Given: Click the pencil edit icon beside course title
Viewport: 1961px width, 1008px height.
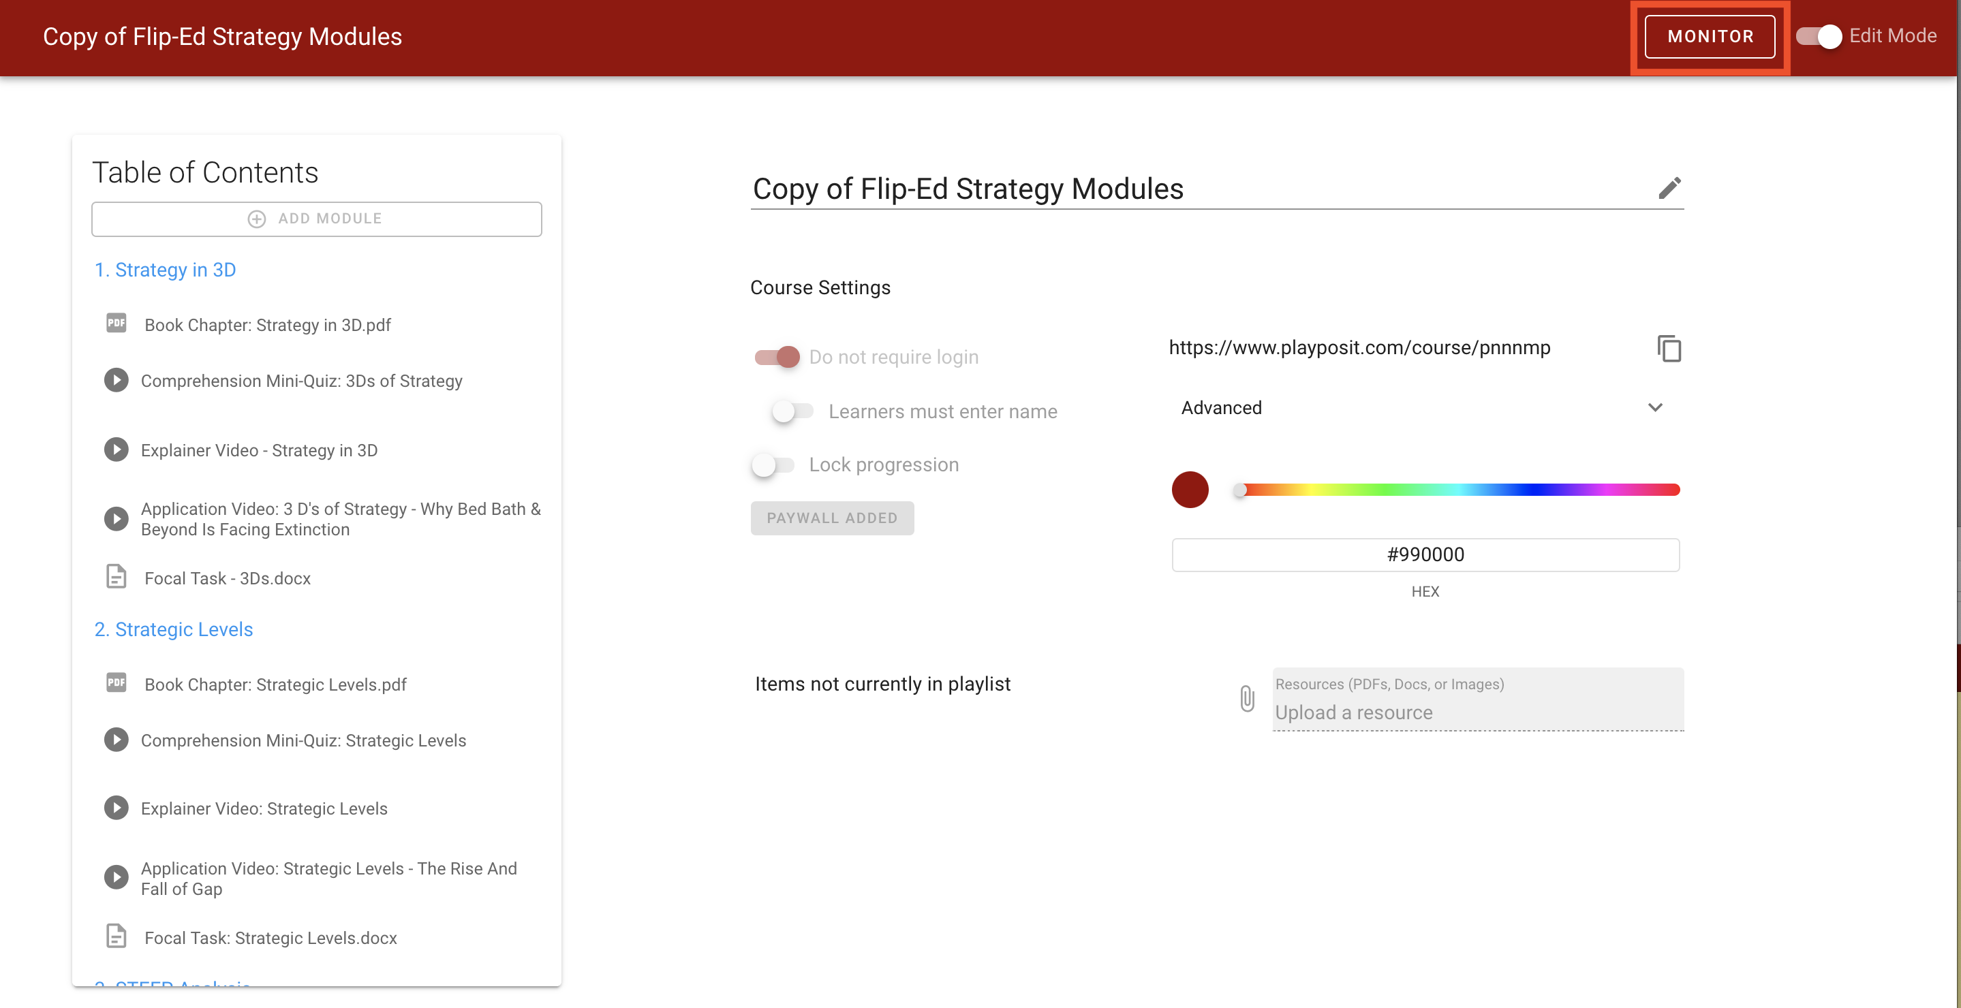Looking at the screenshot, I should pyautogui.click(x=1669, y=188).
